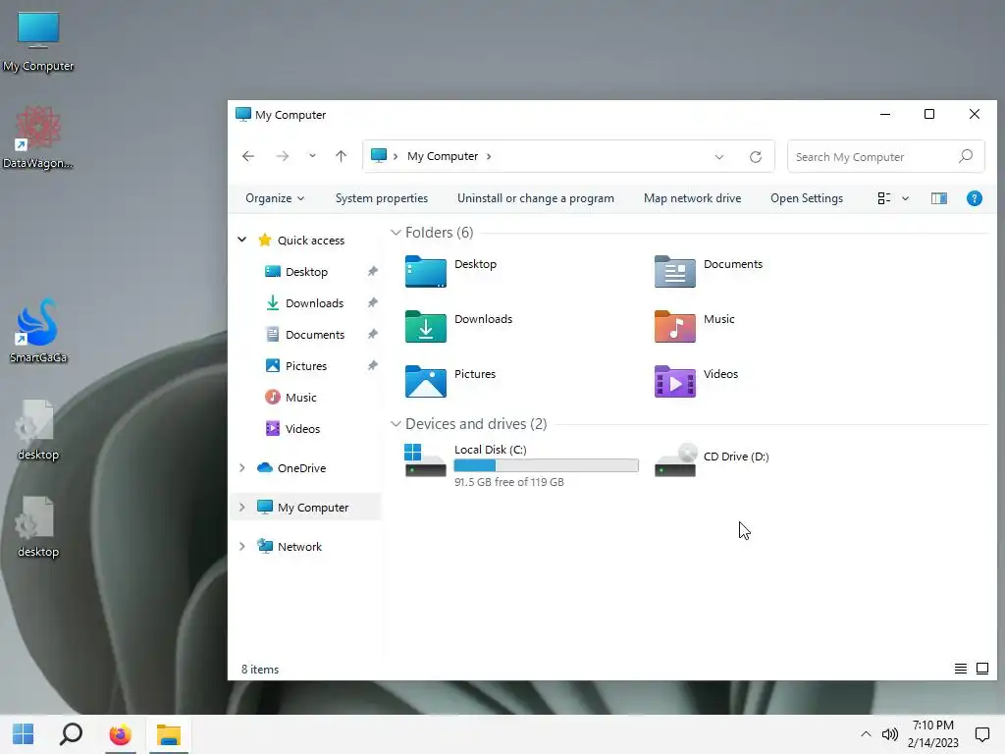Expand the OneDrive tree node
Screen dimensions: 1005x754
coord(241,468)
